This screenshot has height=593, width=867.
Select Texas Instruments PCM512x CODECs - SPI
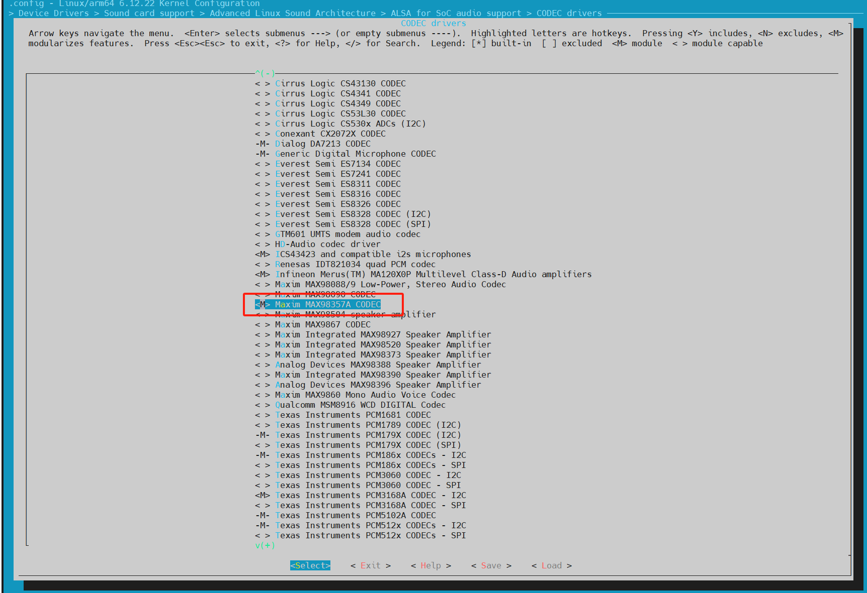361,535
